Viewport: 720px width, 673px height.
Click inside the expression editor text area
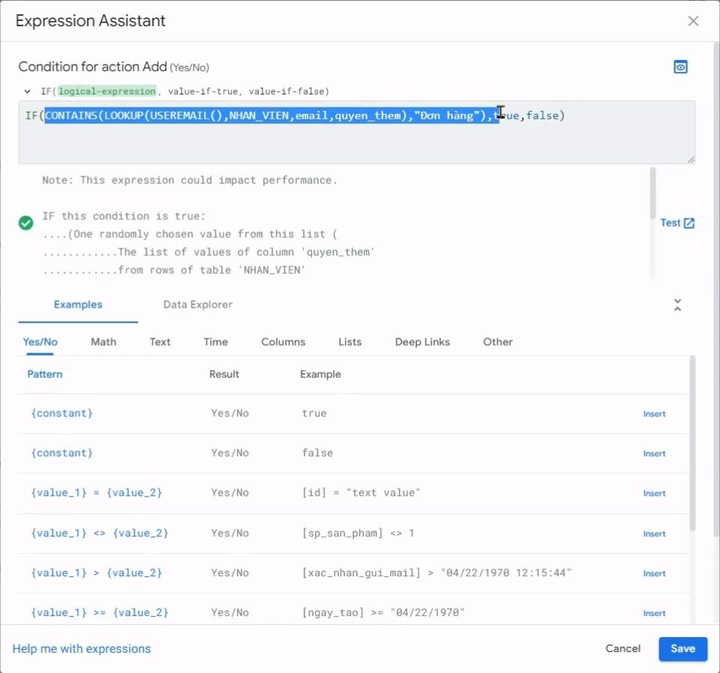coord(356,143)
